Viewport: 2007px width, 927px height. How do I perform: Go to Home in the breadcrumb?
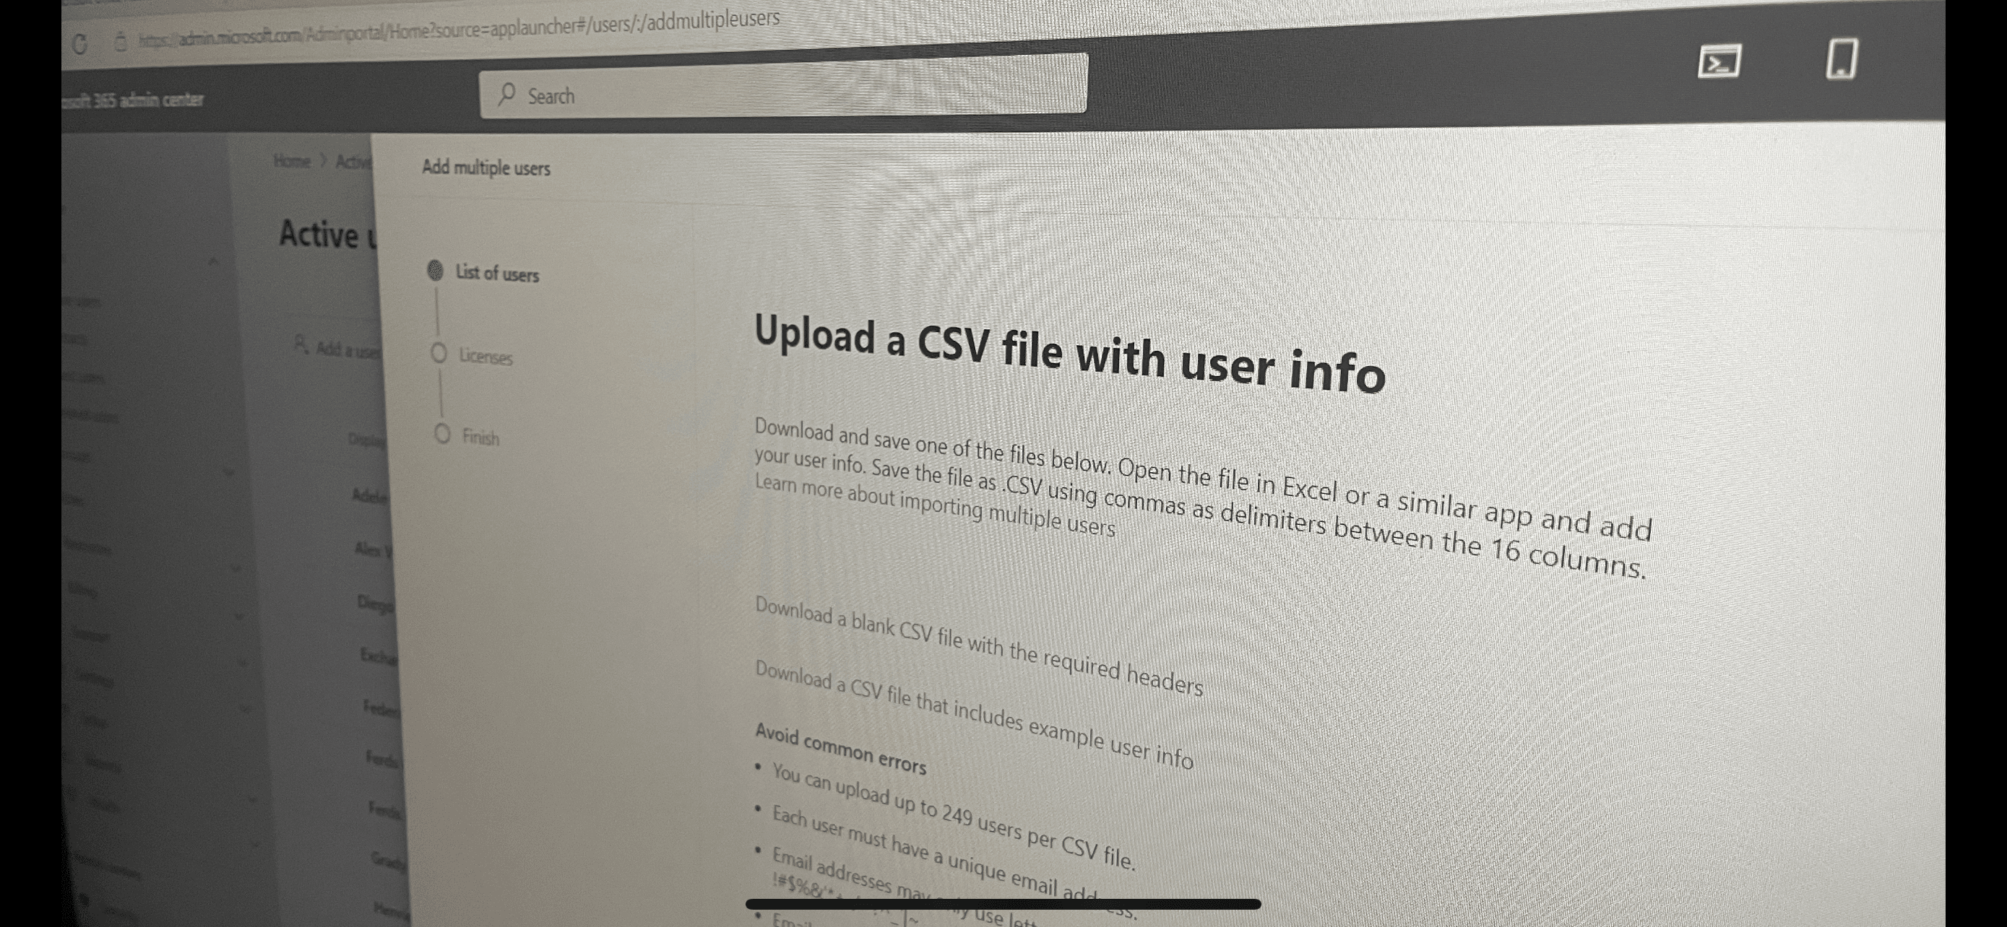tap(292, 161)
